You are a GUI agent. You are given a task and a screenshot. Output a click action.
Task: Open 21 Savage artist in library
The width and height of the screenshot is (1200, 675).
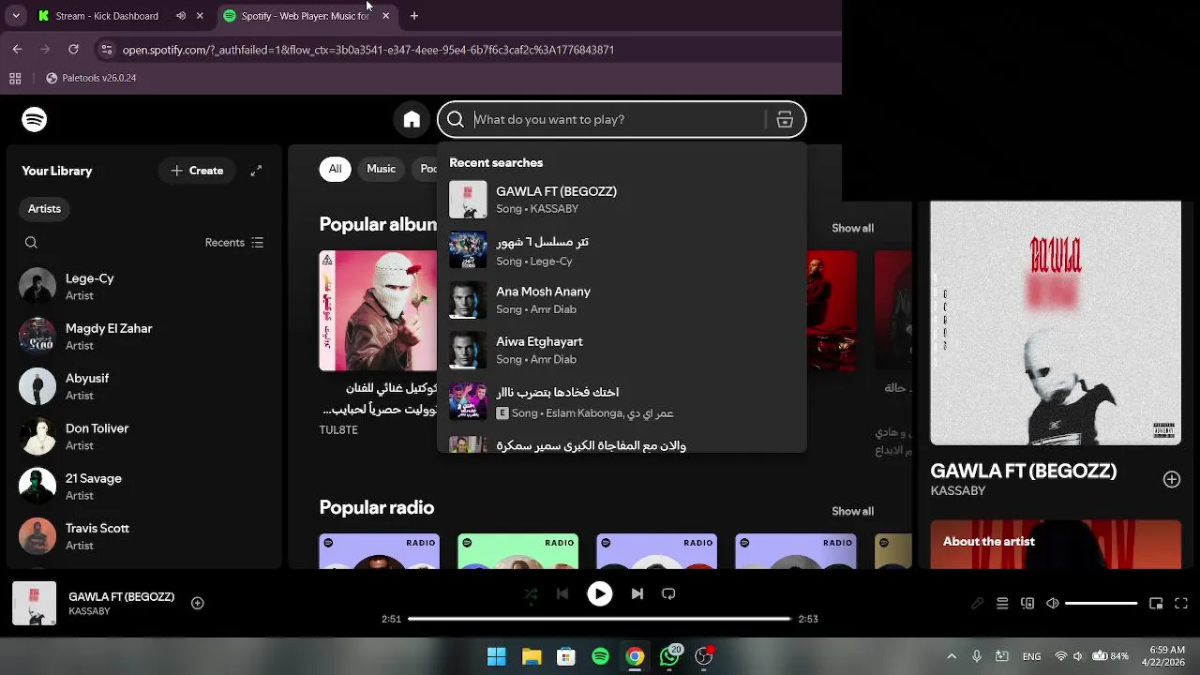pyautogui.click(x=145, y=487)
